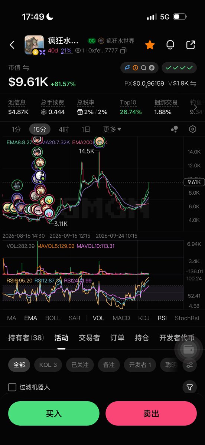Tap the battery indicator in status bar
Screen dimensions: 205x445
point(179,17)
